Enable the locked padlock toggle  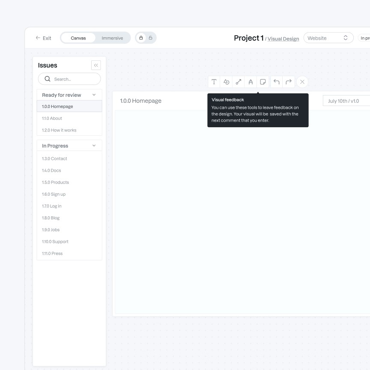(x=141, y=38)
